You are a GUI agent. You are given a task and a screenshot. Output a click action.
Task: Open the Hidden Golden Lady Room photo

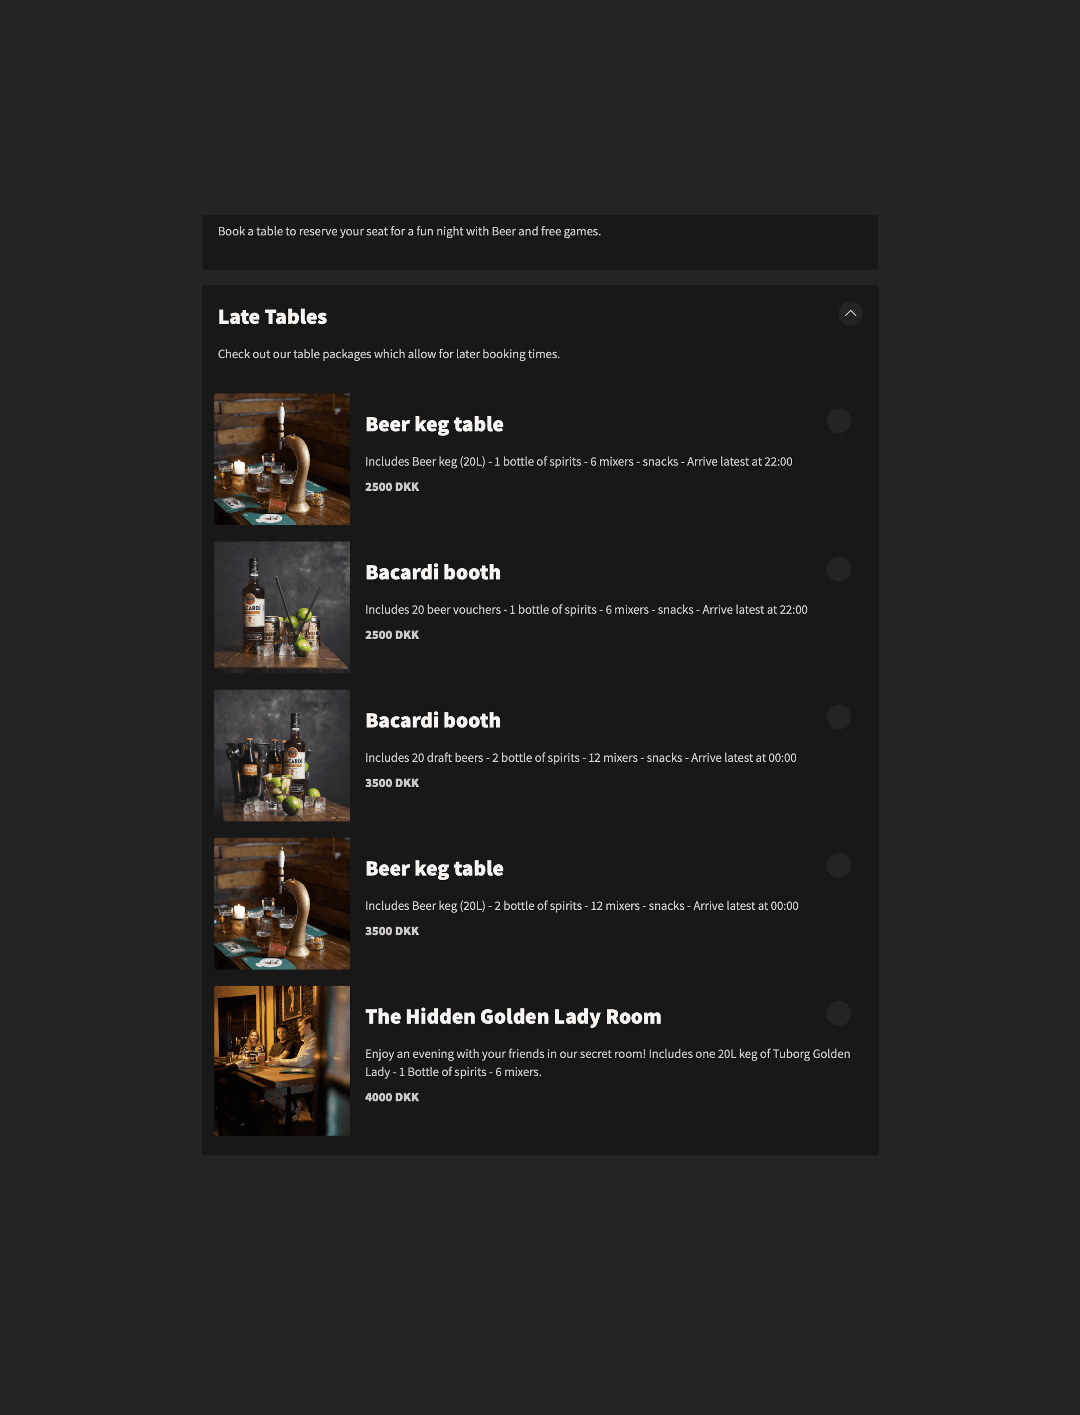click(282, 1060)
